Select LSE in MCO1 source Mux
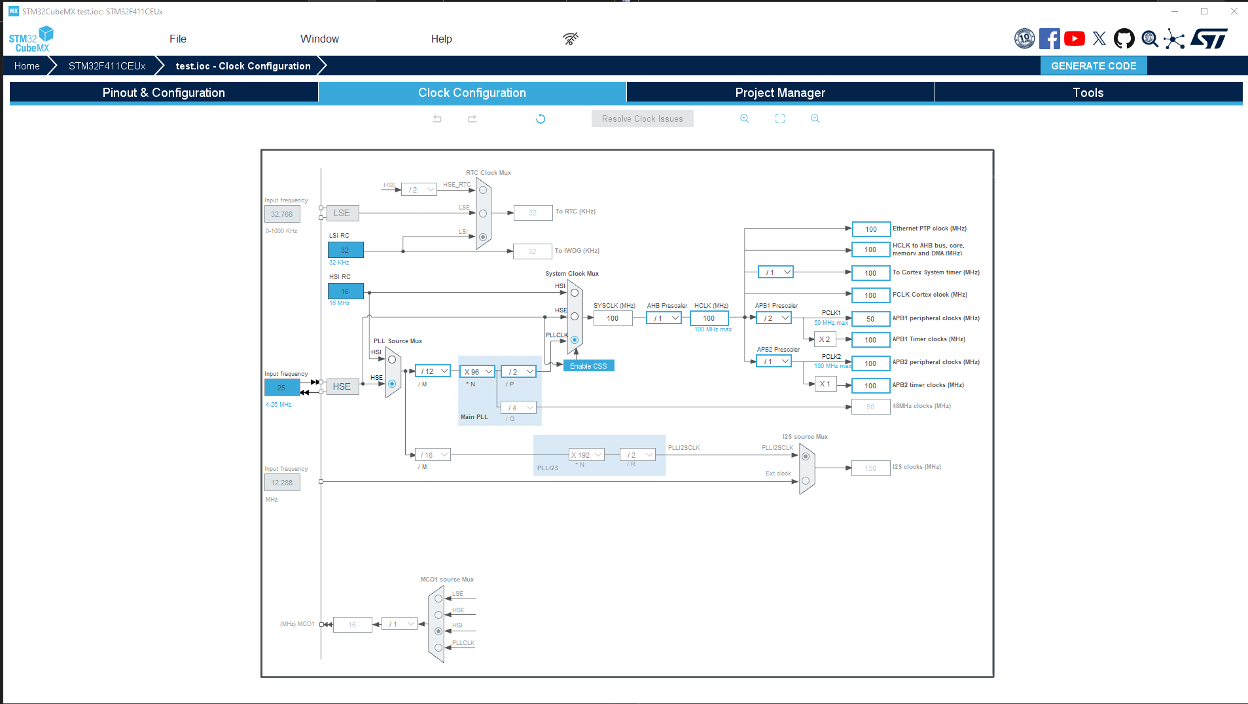Image resolution: width=1248 pixels, height=704 pixels. coord(438,599)
